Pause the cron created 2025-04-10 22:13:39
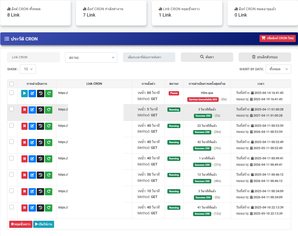Image resolution: width=298 pixels, height=236 pixels. point(24,208)
